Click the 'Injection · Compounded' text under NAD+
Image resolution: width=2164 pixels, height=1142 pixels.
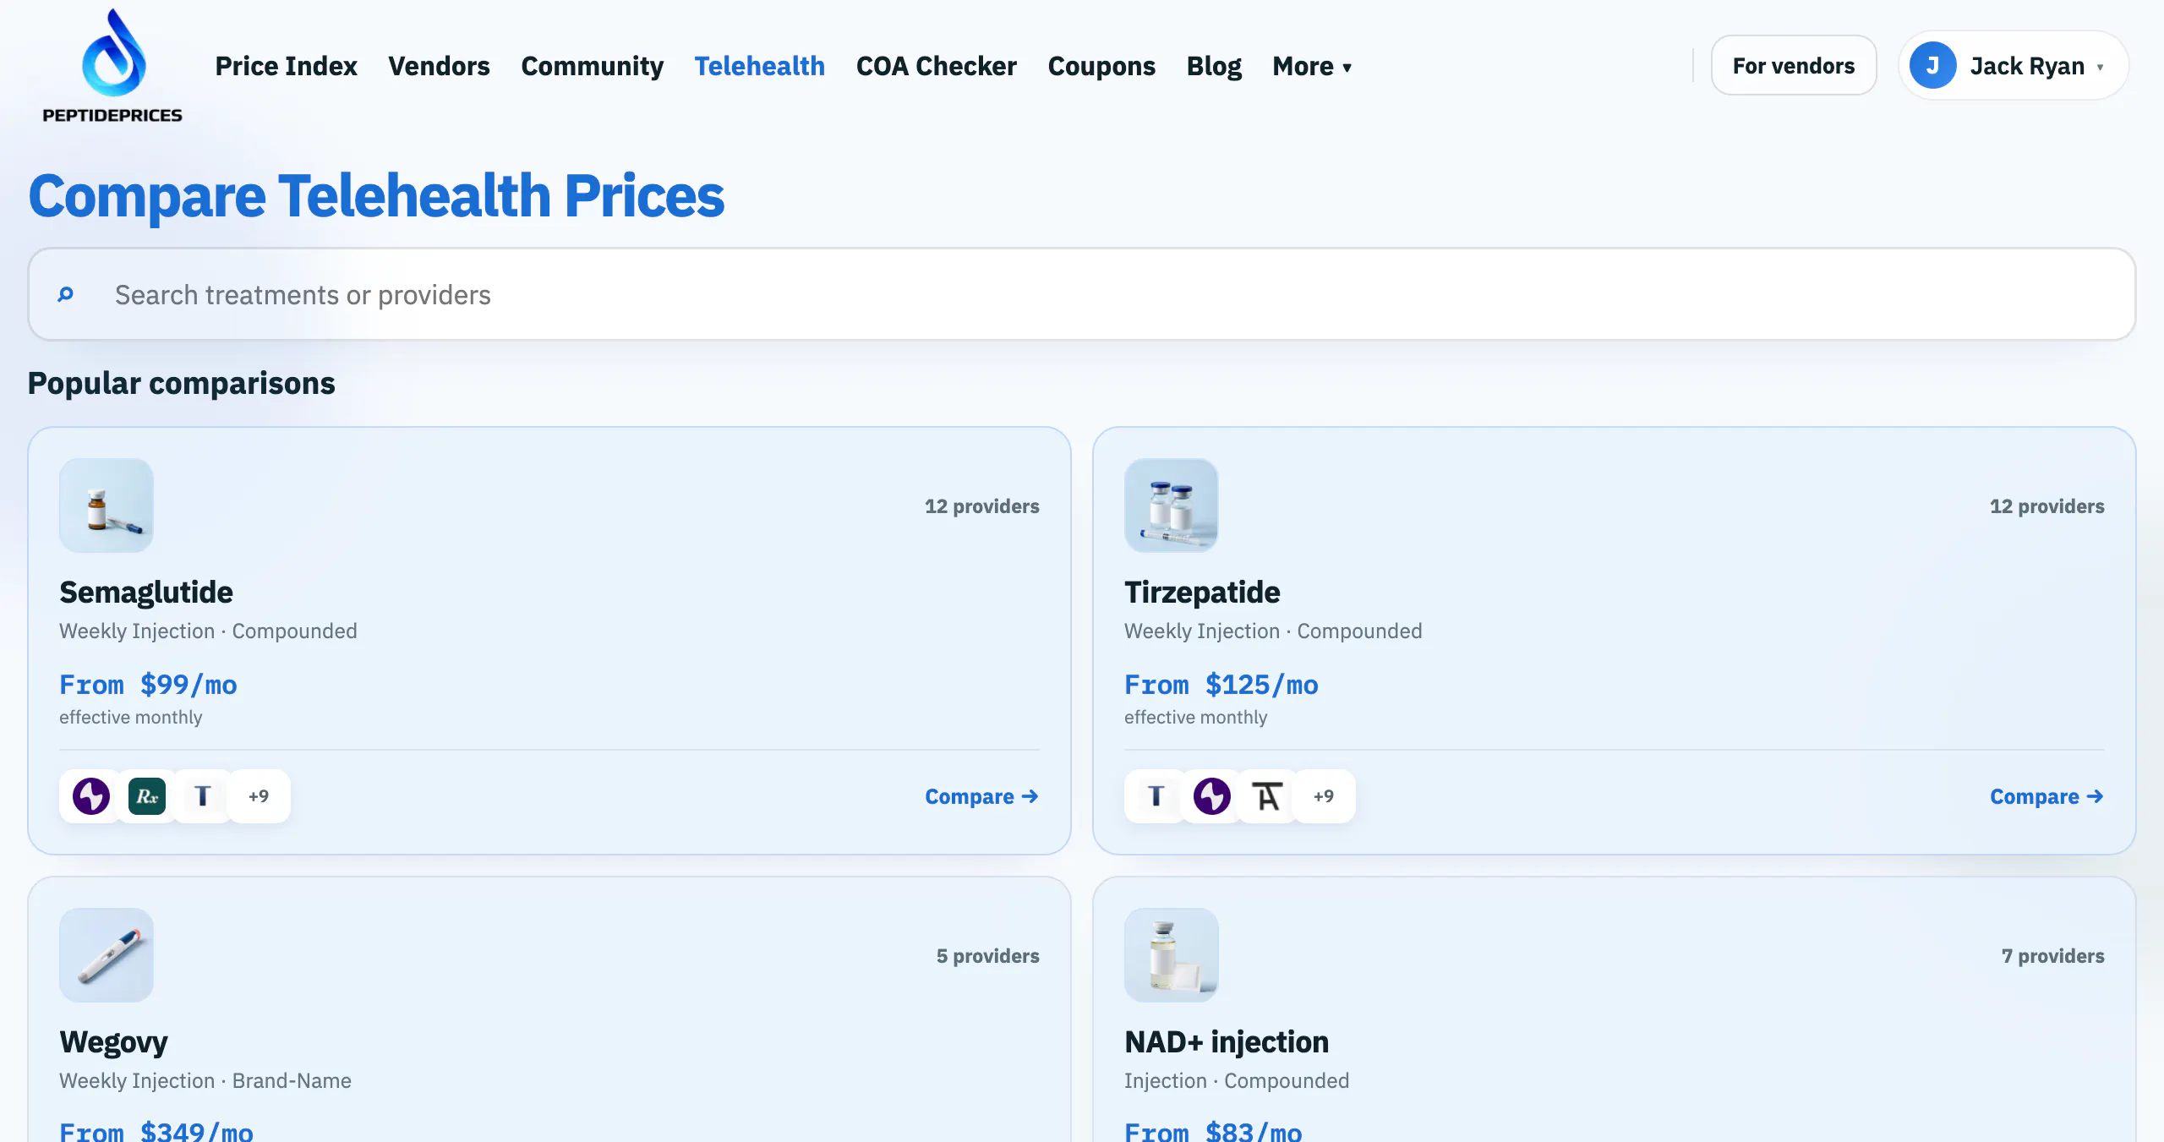(1237, 1080)
